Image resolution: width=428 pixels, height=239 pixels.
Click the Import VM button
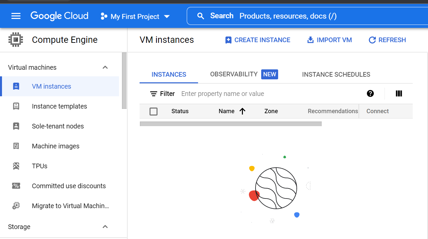329,40
